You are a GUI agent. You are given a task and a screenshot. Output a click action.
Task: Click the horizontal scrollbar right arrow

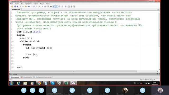point(157,71)
